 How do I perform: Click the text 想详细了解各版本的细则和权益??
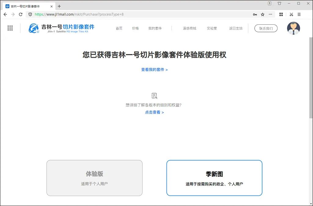[x=153, y=105]
